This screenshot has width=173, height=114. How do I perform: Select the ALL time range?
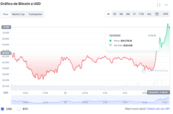click(150, 14)
